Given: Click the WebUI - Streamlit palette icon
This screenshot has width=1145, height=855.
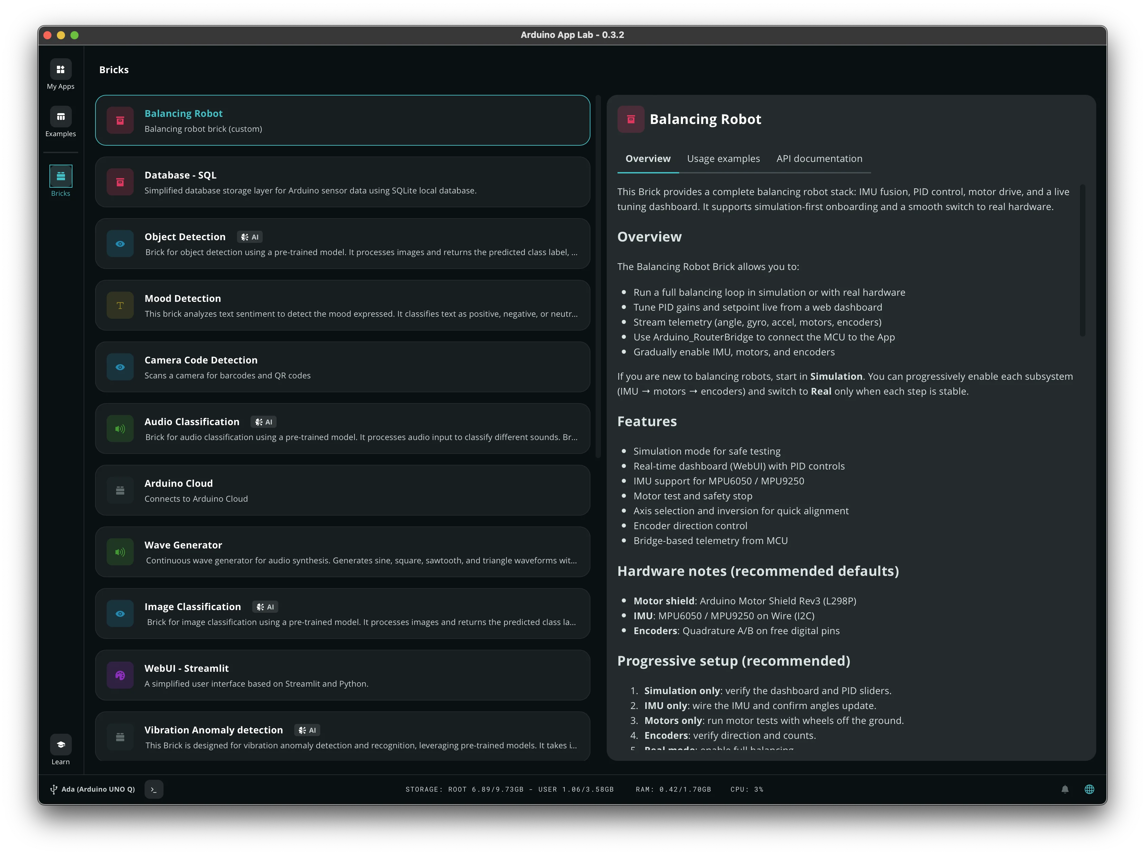Looking at the screenshot, I should (x=120, y=675).
